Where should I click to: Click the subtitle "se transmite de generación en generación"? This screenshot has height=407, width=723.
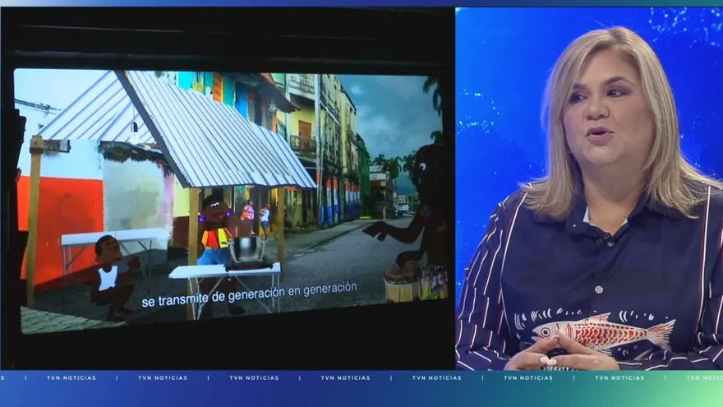(249, 294)
